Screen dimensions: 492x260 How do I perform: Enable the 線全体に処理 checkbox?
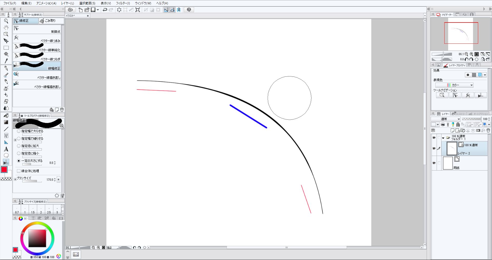(19, 171)
